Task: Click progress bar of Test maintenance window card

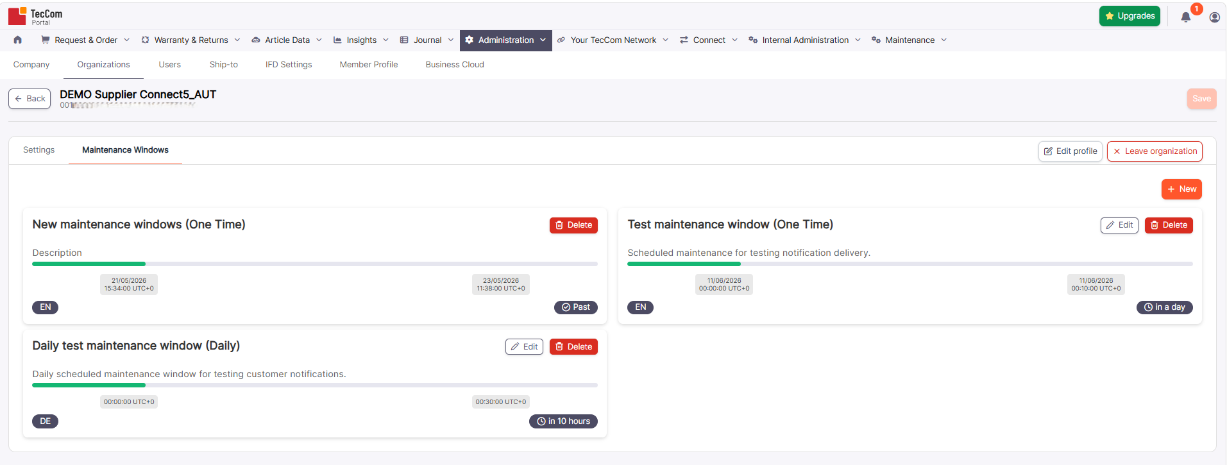Action: click(910, 264)
